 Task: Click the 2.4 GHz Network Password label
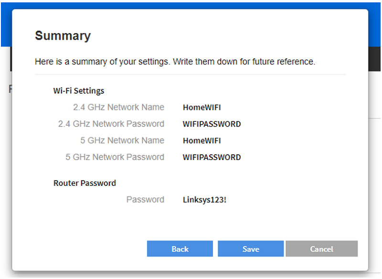[111, 124]
